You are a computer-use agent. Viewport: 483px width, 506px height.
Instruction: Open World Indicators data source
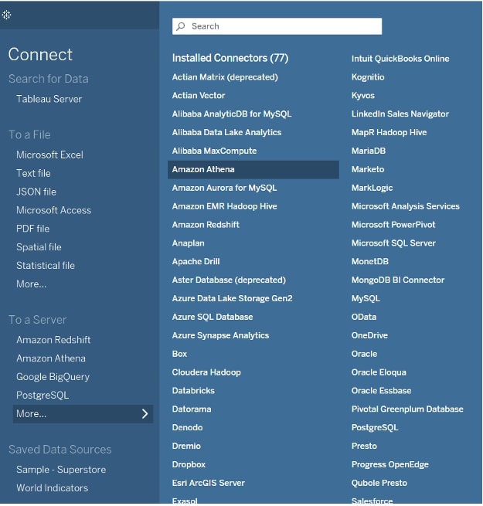click(53, 488)
